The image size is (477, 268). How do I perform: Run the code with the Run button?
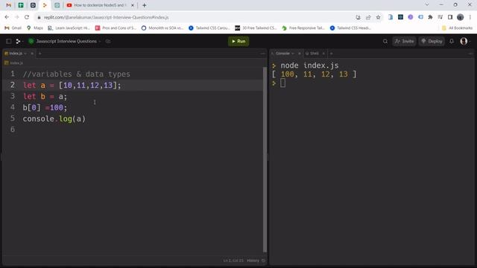(238, 42)
